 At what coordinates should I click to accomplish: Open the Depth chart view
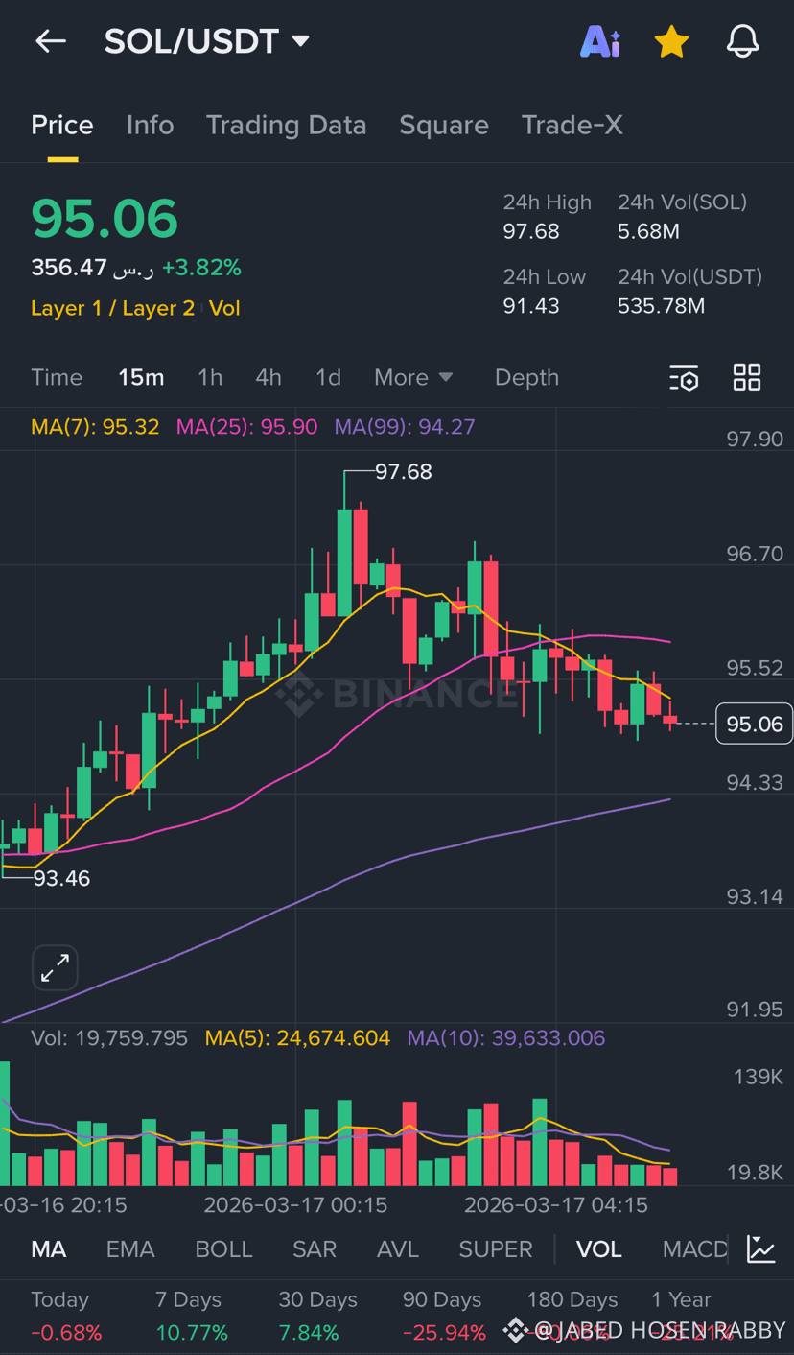pyautogui.click(x=526, y=377)
